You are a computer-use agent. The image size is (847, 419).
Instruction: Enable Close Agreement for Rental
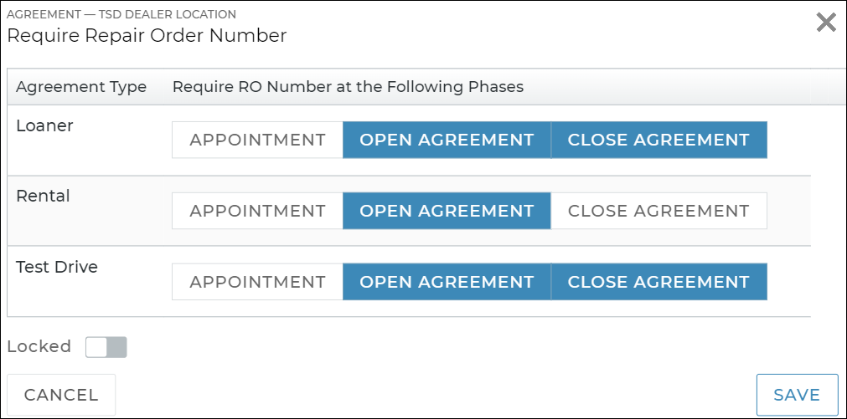(x=658, y=211)
